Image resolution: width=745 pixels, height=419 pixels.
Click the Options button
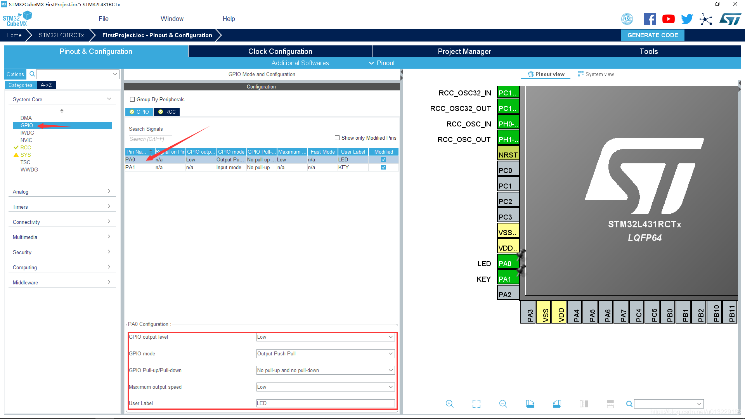click(15, 74)
